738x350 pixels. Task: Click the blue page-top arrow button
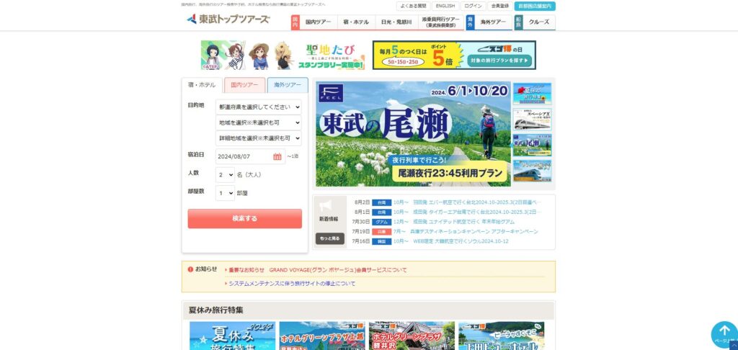tap(724, 334)
